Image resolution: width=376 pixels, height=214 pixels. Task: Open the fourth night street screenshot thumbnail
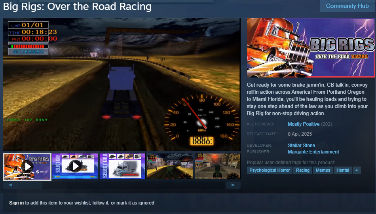point(170,167)
